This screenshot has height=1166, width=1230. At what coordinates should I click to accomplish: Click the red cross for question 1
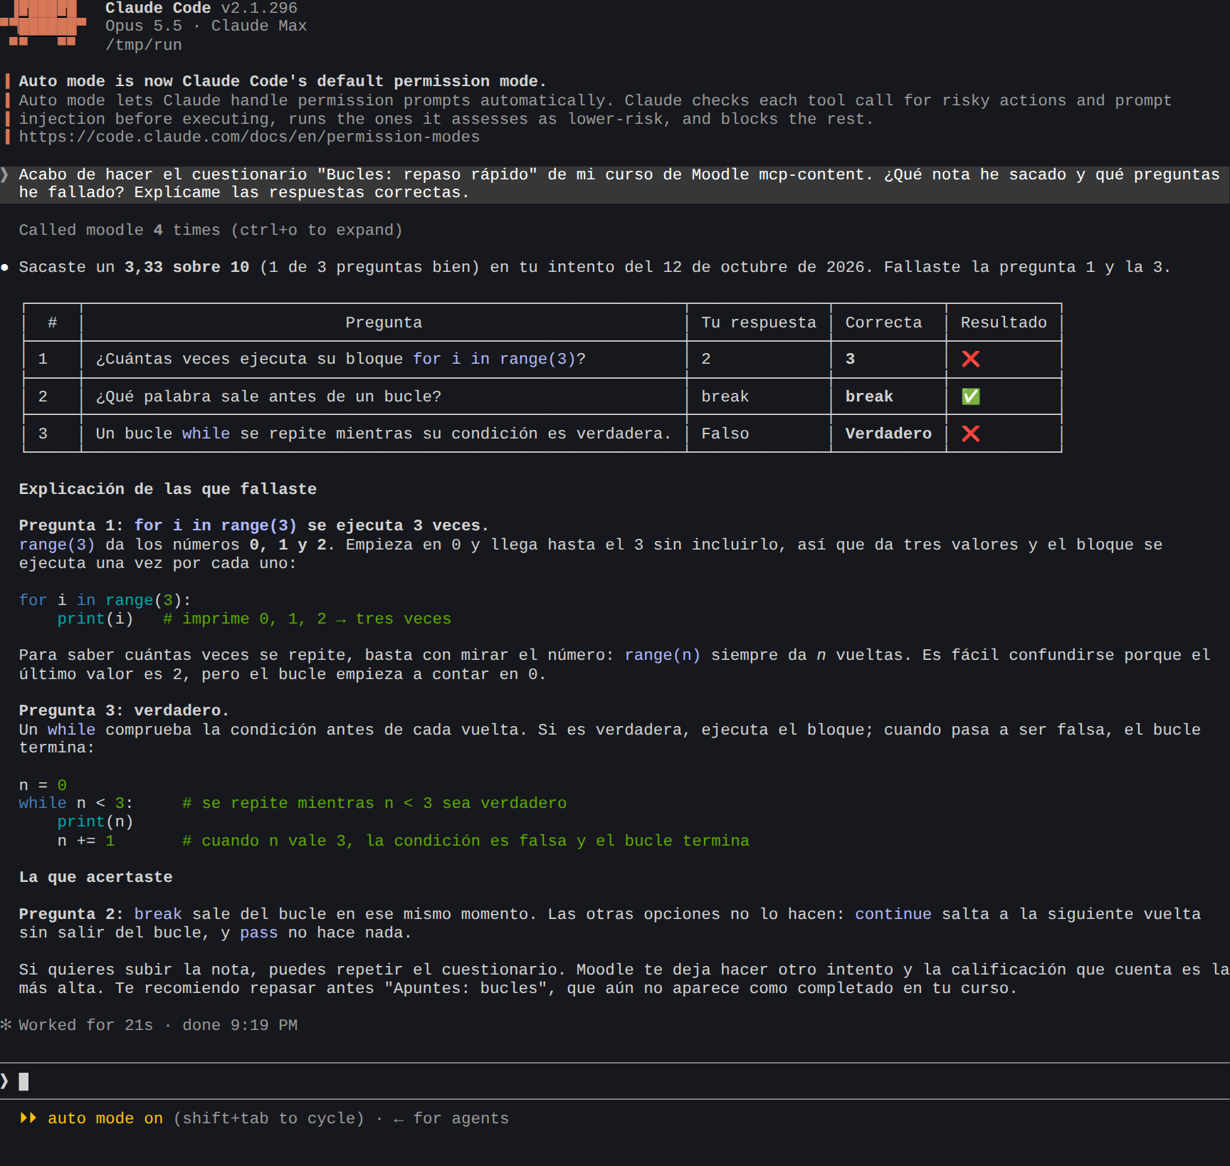(x=971, y=359)
